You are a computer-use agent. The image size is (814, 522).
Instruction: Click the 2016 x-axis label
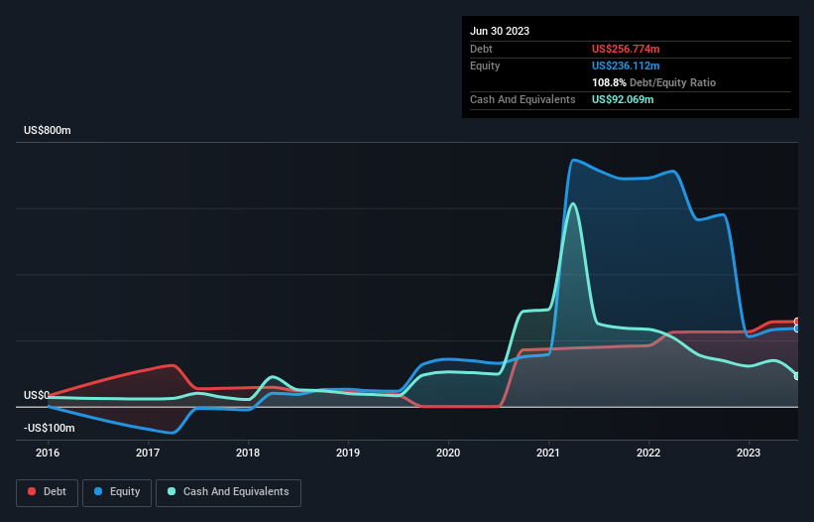click(48, 453)
